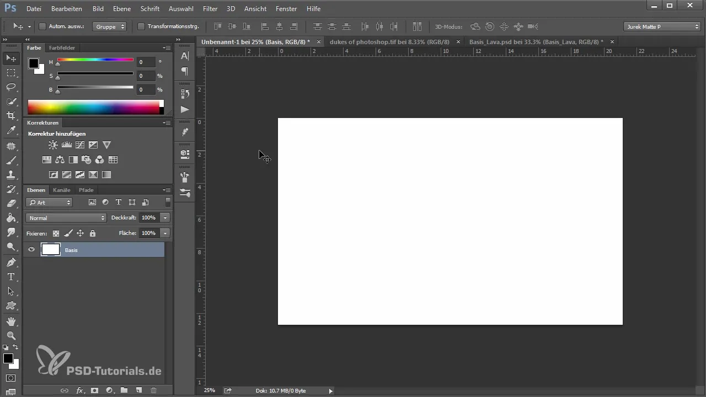This screenshot has width=706, height=397.
Task: Open the Ebene menu
Action: coord(122,9)
